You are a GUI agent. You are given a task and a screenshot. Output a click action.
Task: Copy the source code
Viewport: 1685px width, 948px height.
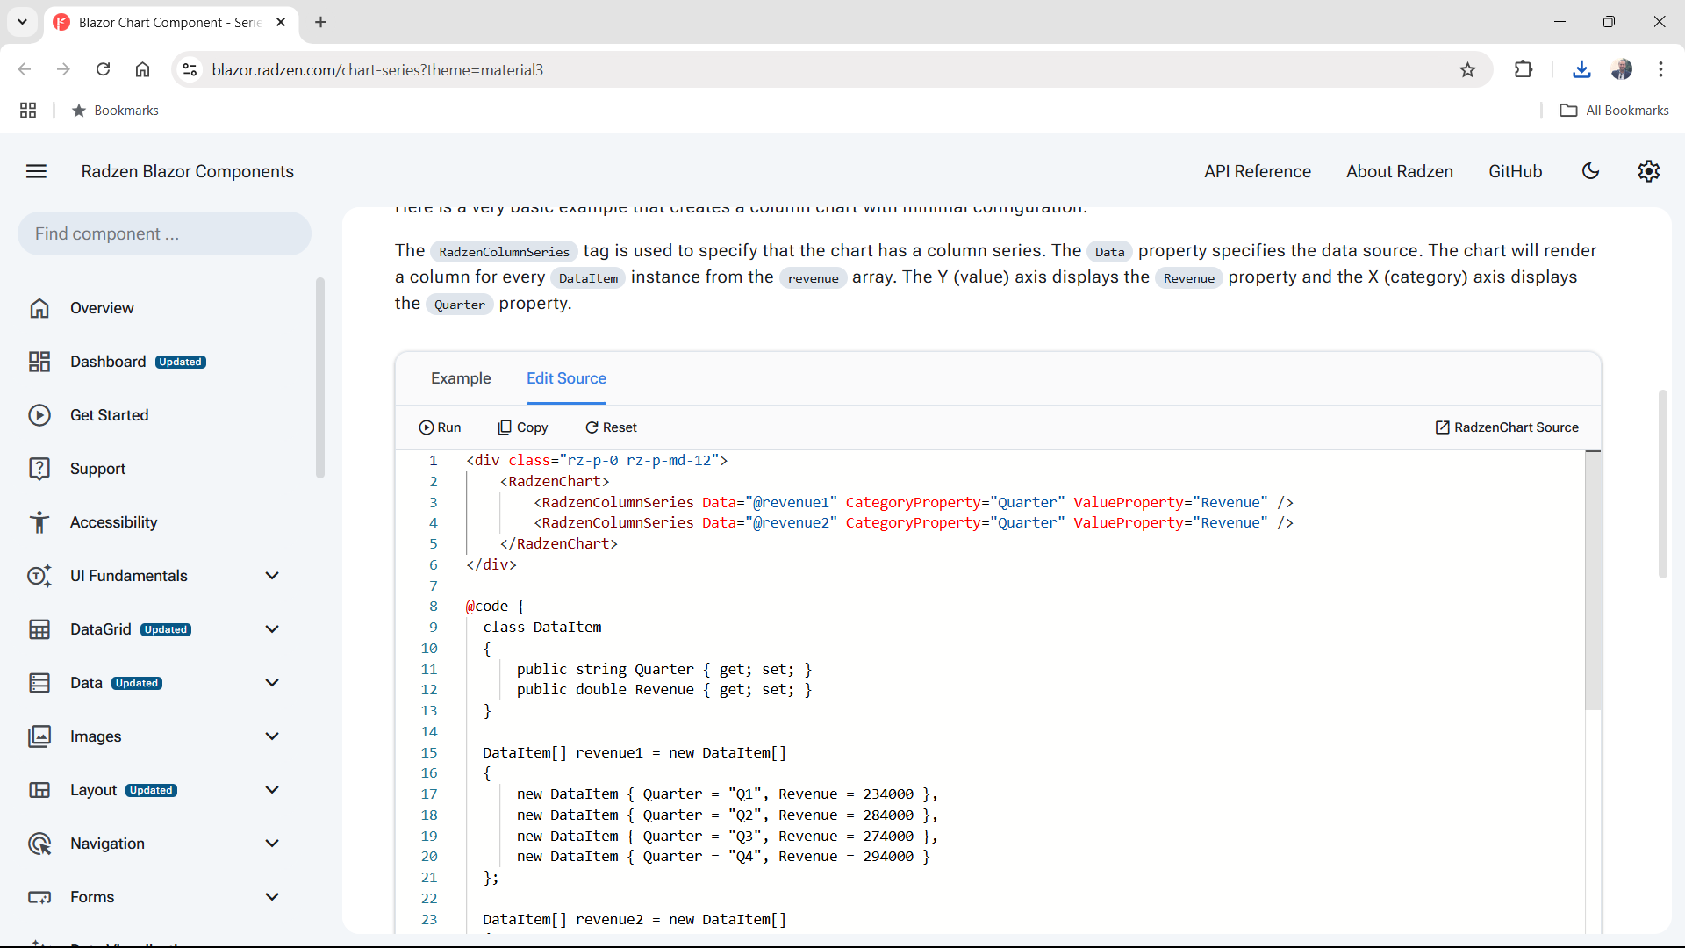coord(523,427)
